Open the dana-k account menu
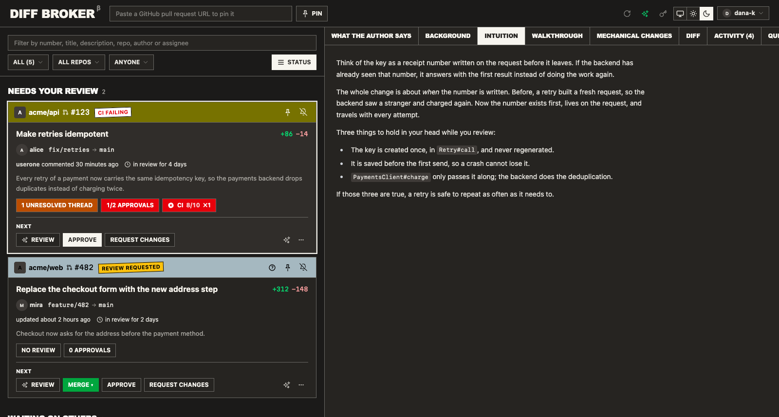The image size is (779, 417). [x=743, y=13]
